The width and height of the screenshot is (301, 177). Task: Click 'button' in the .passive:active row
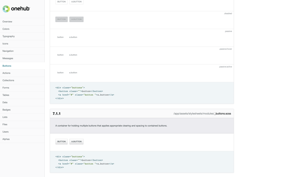[60, 73]
